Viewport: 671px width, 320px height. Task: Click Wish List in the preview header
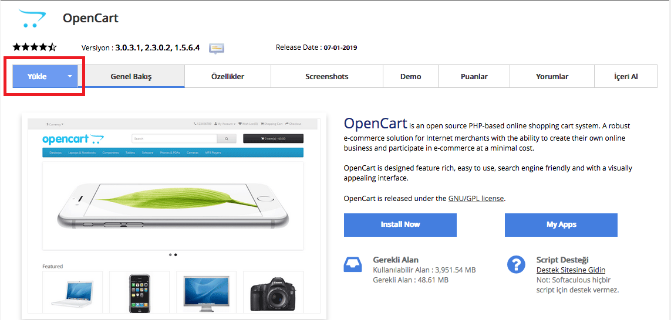click(x=248, y=124)
